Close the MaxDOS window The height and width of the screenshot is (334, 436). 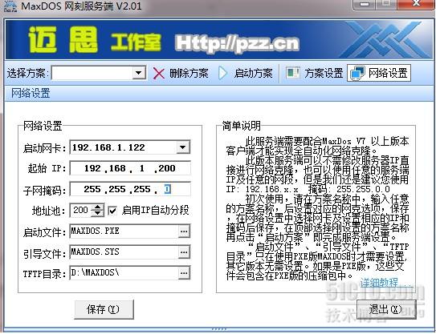416,4
